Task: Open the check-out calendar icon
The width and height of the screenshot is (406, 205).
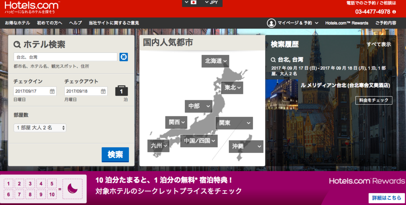Action: click(103, 91)
